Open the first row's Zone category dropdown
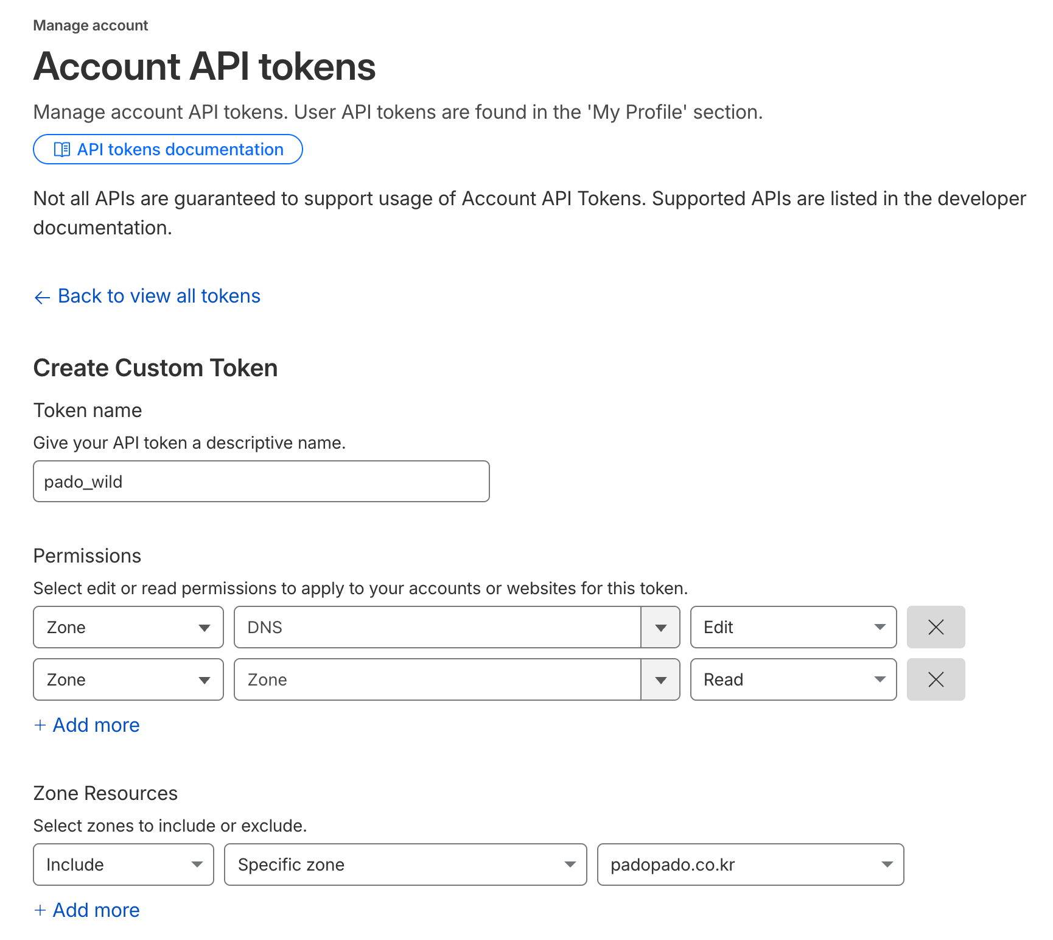Viewport: 1053px width, 940px height. [128, 627]
